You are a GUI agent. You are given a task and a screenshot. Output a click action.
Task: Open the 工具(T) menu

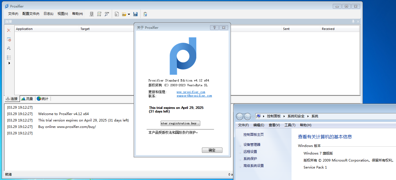(x=290, y=125)
